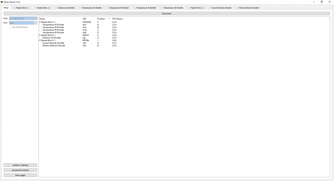Image resolution: width=334 pixels, height=181 pixels.
Task: Click undock icon on Distance US Bricklet tab
Action: pyautogui.click(x=56, y=8)
